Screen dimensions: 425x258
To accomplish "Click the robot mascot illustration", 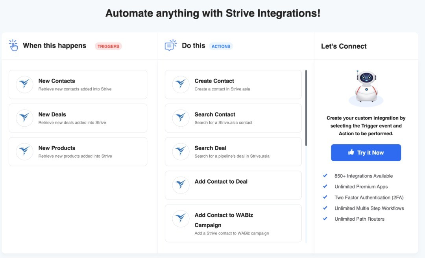I will (x=366, y=86).
